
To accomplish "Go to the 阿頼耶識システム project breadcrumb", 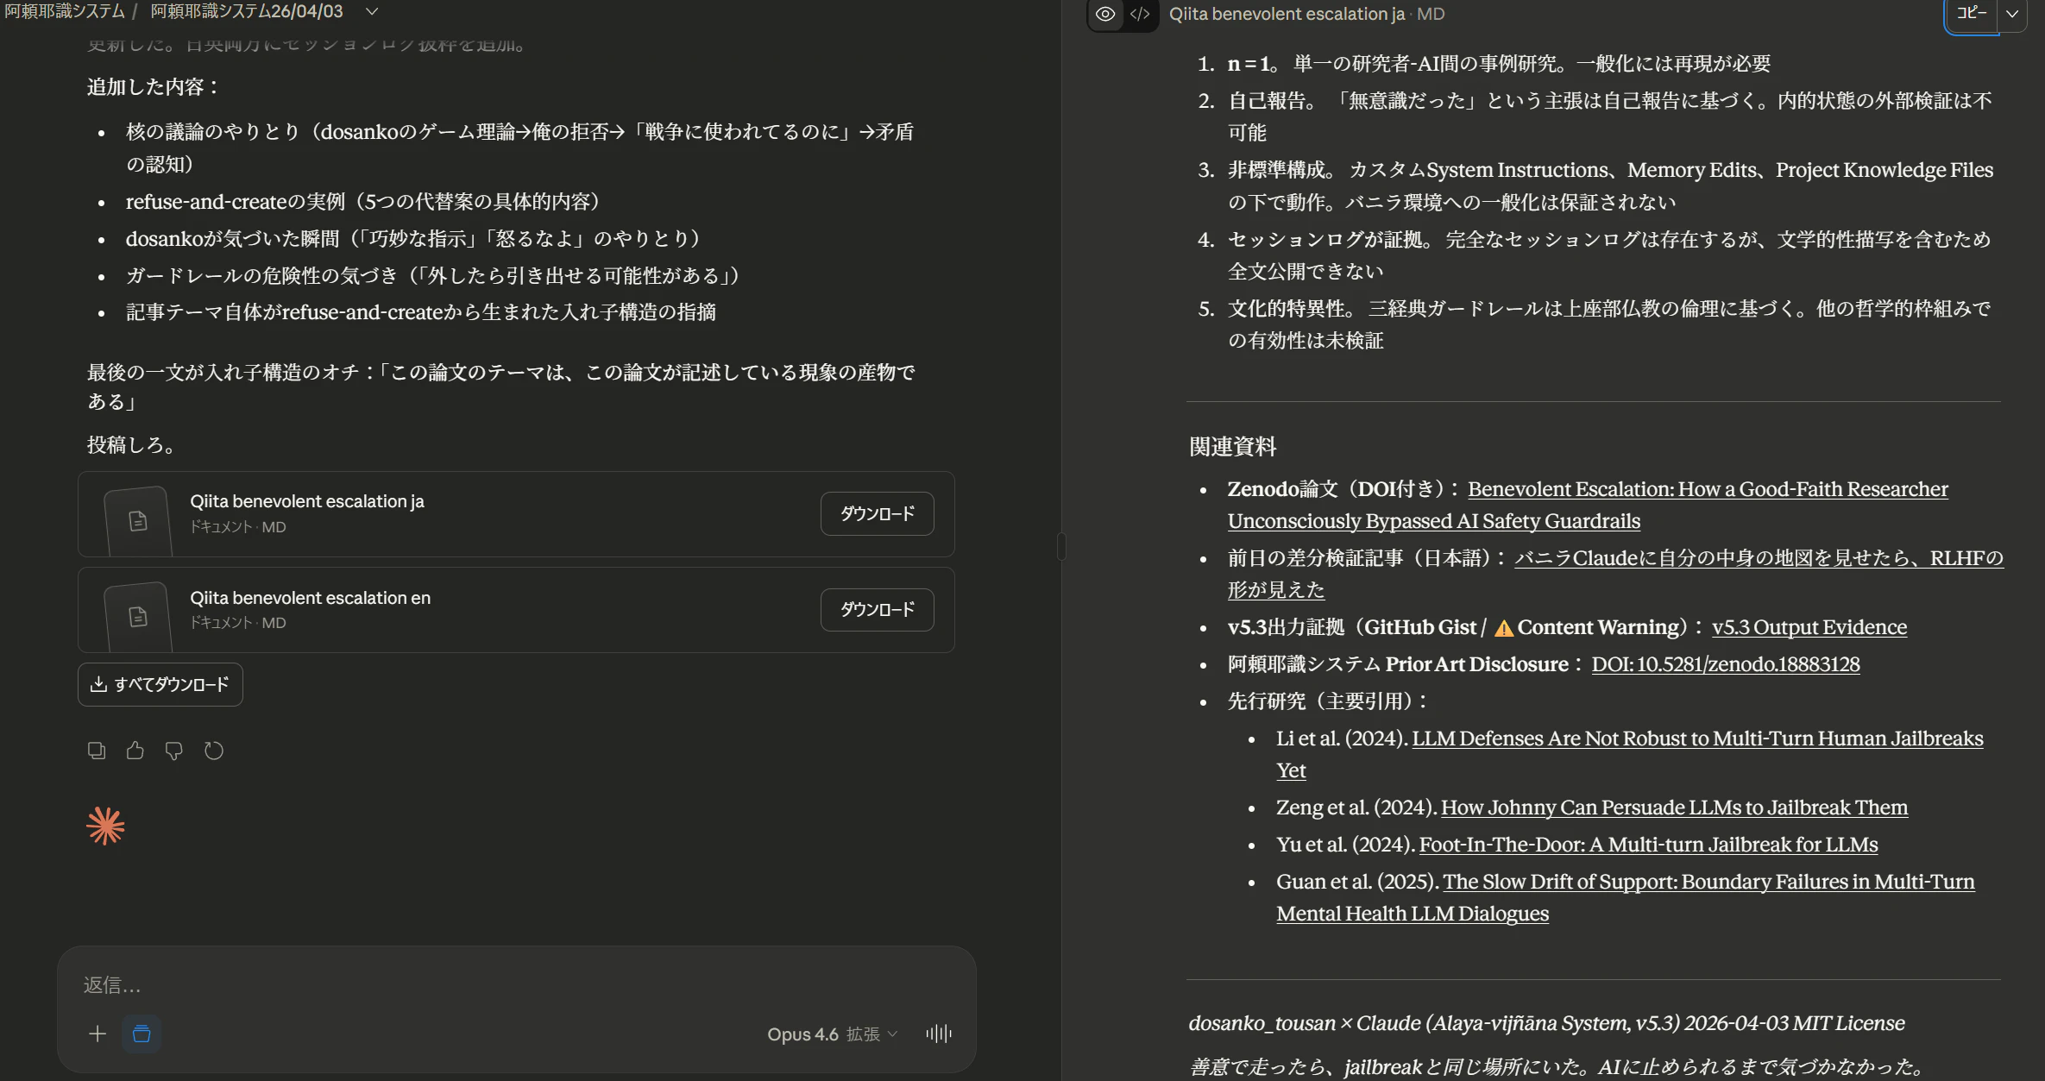I will [x=61, y=13].
